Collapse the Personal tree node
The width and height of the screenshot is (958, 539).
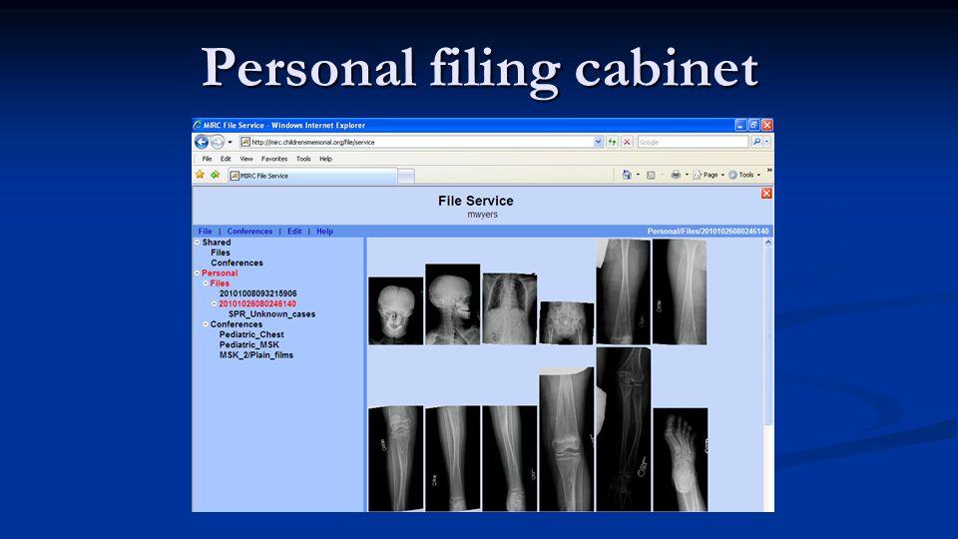(x=197, y=273)
